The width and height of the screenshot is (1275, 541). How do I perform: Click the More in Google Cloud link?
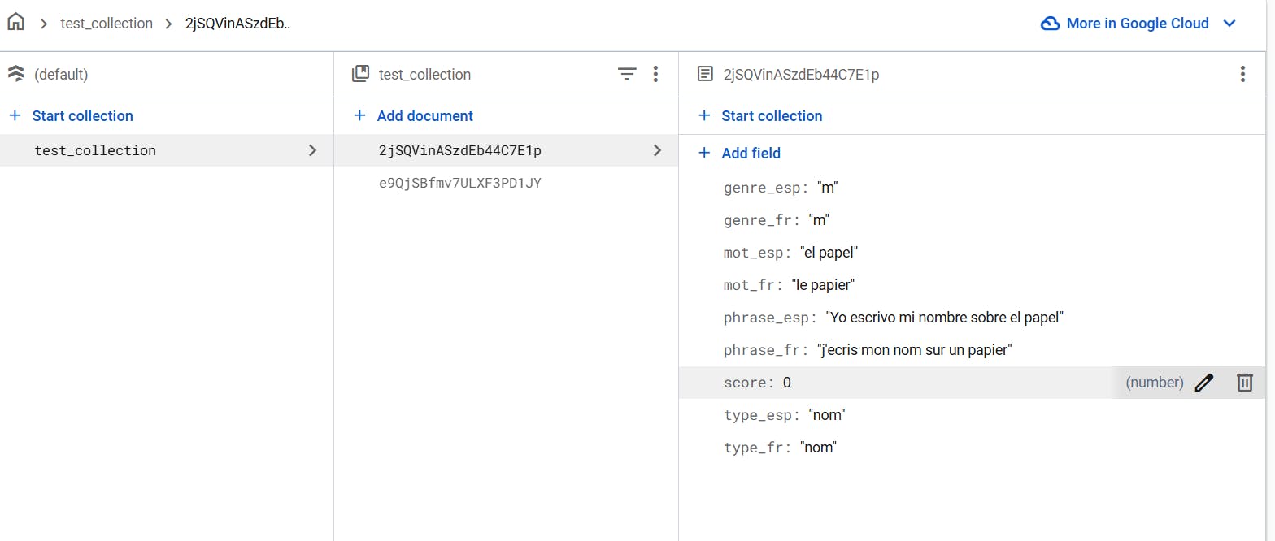pos(1138,24)
